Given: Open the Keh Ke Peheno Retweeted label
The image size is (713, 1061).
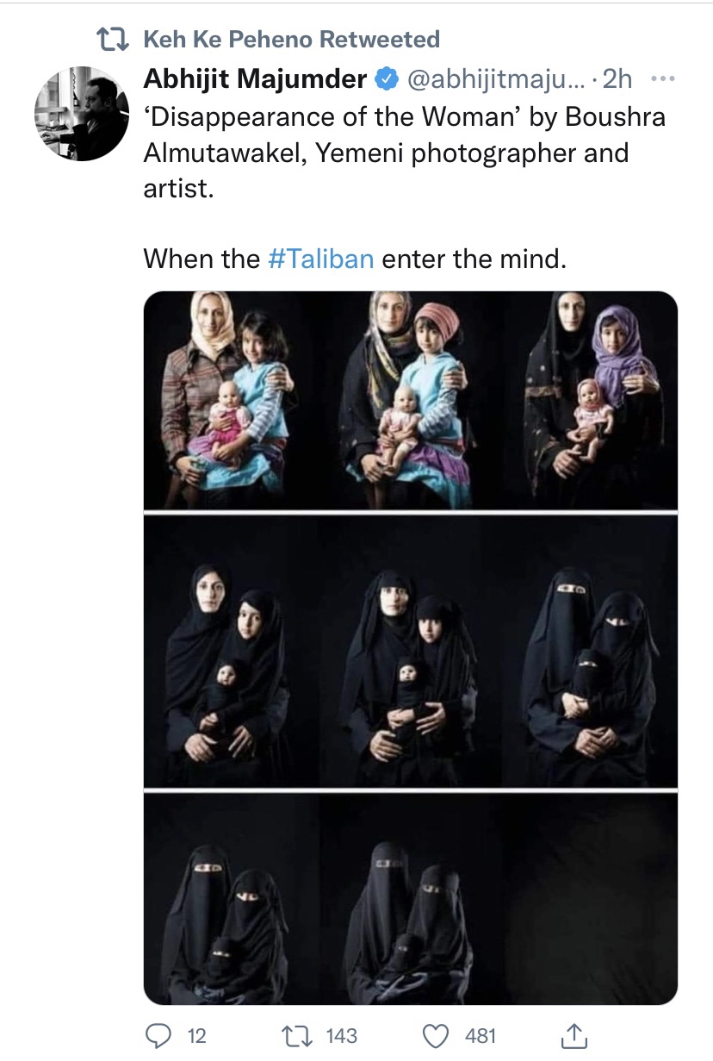Looking at the screenshot, I should click(x=291, y=39).
